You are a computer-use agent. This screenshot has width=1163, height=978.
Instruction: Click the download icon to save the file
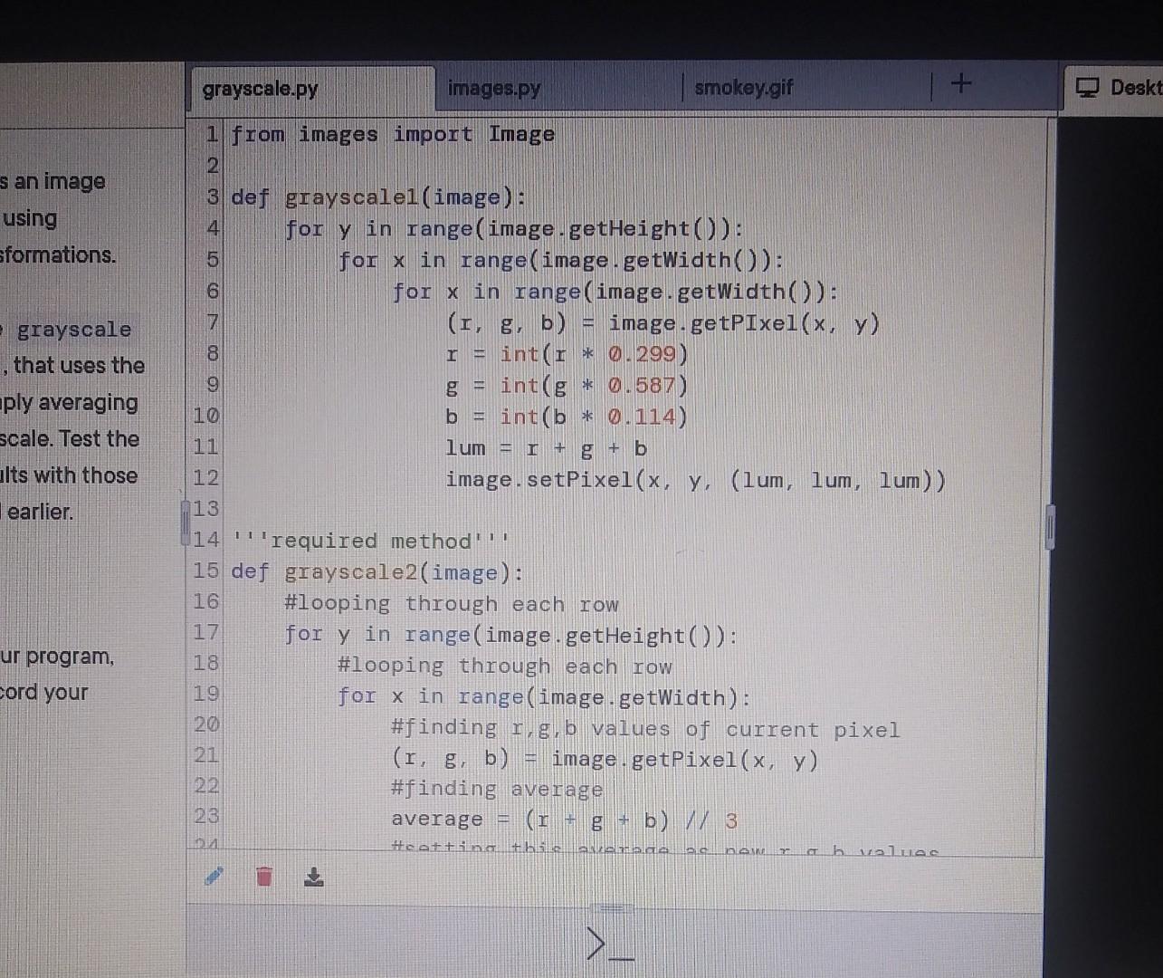coord(312,877)
